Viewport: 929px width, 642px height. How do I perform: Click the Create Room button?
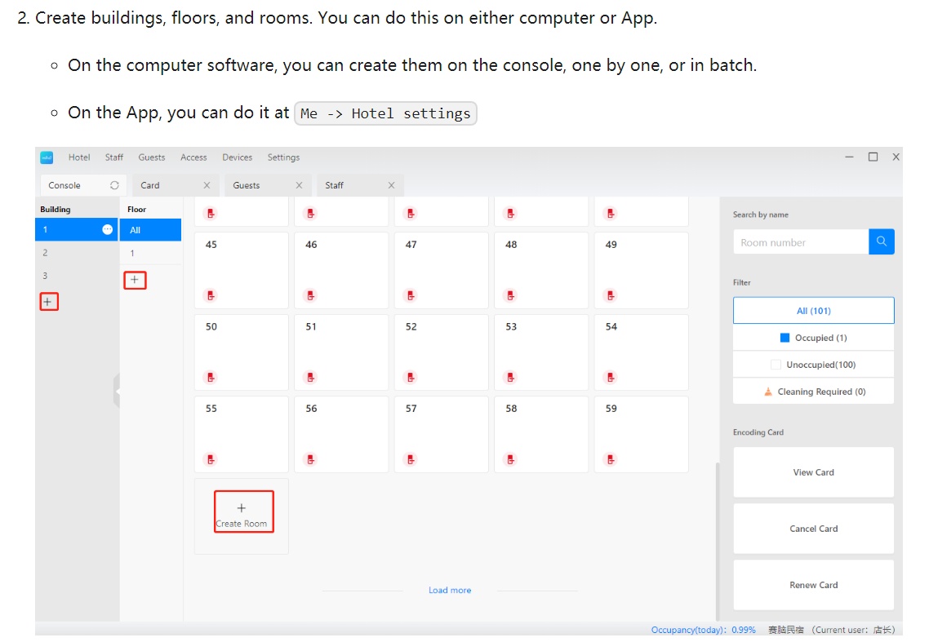(x=243, y=512)
